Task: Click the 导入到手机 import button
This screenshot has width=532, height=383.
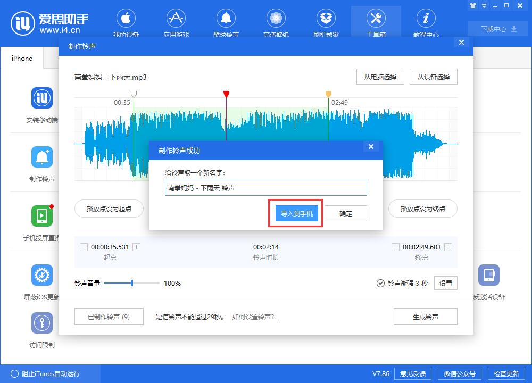Action: pos(295,213)
